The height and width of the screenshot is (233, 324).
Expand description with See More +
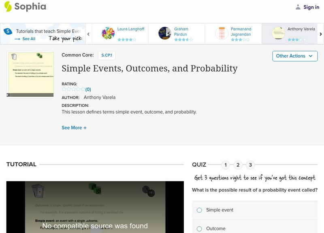click(x=74, y=127)
